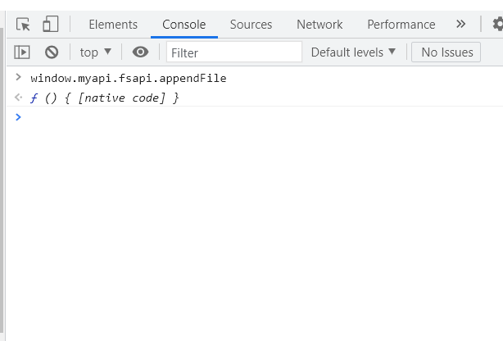Switch to the Elements tab

coord(113,25)
